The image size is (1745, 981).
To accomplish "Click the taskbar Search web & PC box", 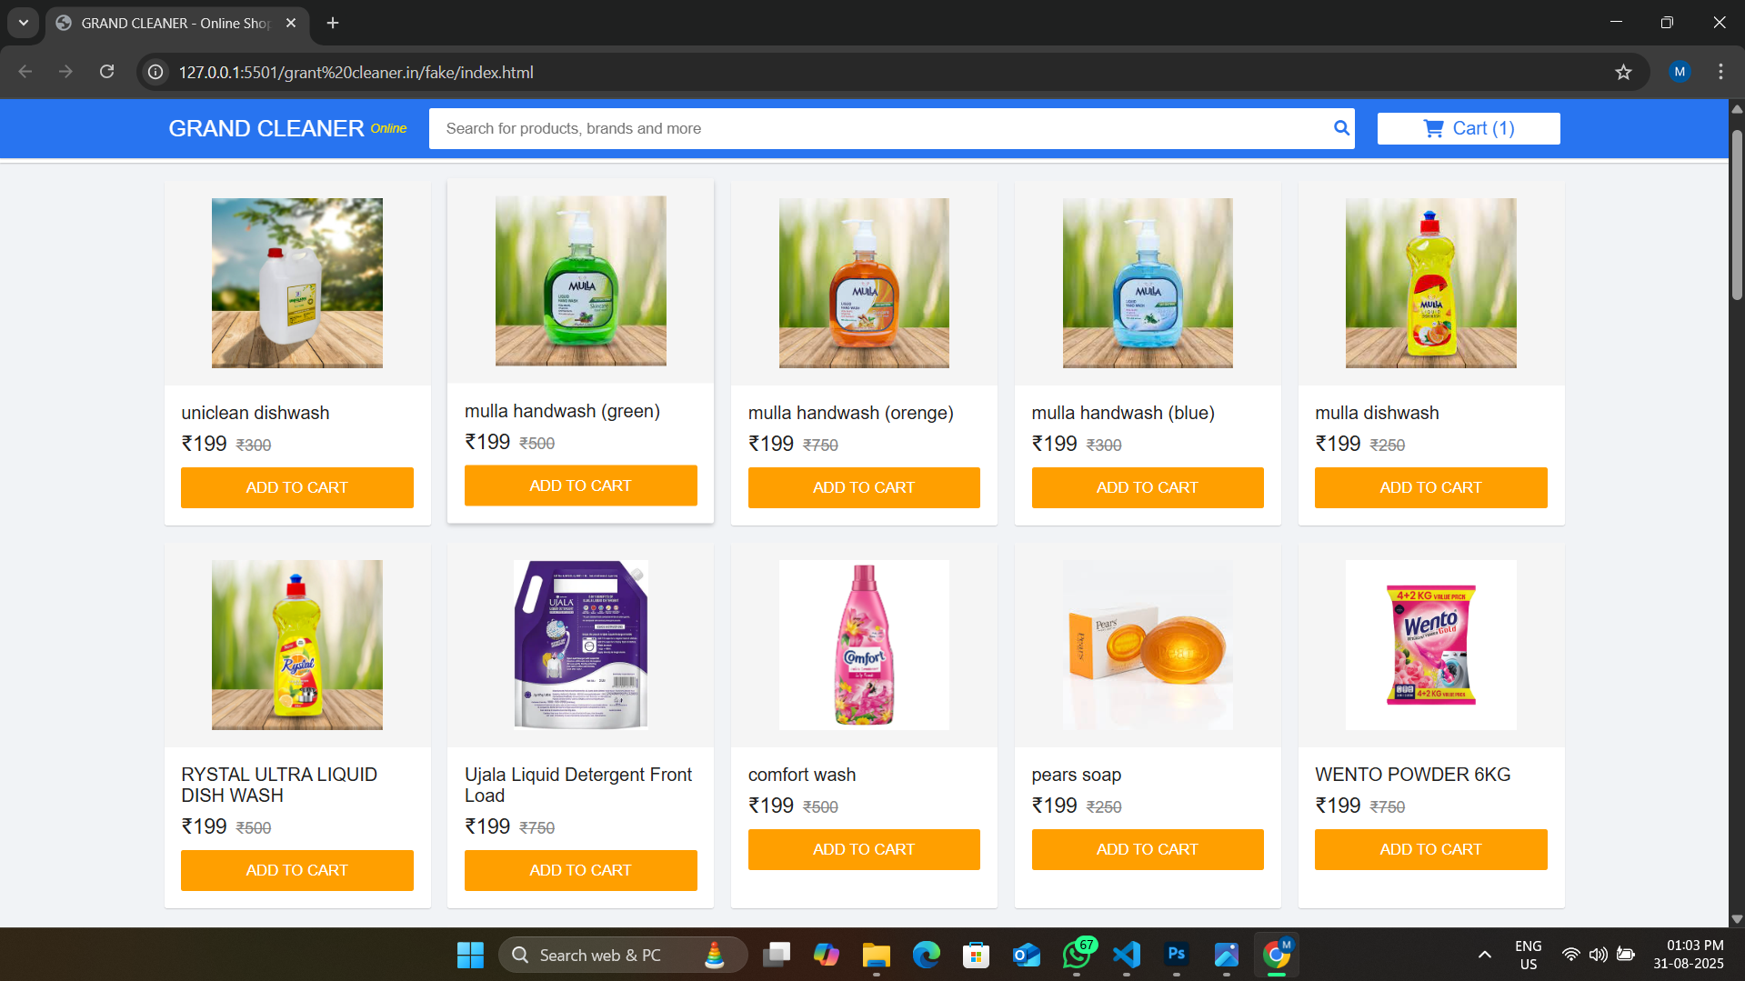I will tap(623, 955).
